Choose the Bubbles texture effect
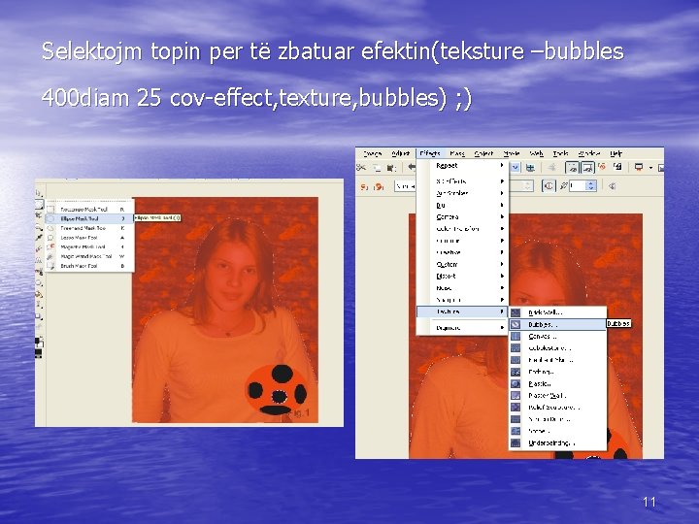The height and width of the screenshot is (524, 699). pos(557,324)
